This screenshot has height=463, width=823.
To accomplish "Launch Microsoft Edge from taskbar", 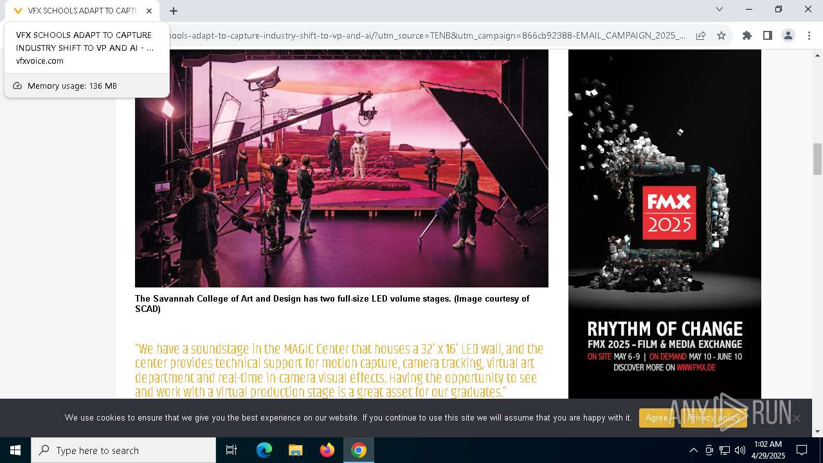I will (x=264, y=450).
